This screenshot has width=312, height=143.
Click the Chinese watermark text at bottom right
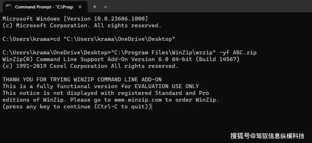[268, 136]
